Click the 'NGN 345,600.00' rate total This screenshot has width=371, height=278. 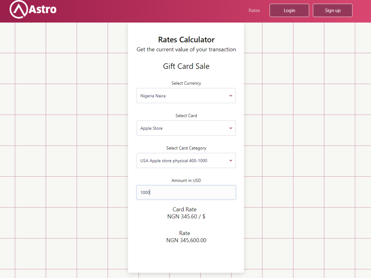(x=186, y=240)
